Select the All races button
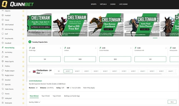This screenshot has height=106, width=179. 59,71
